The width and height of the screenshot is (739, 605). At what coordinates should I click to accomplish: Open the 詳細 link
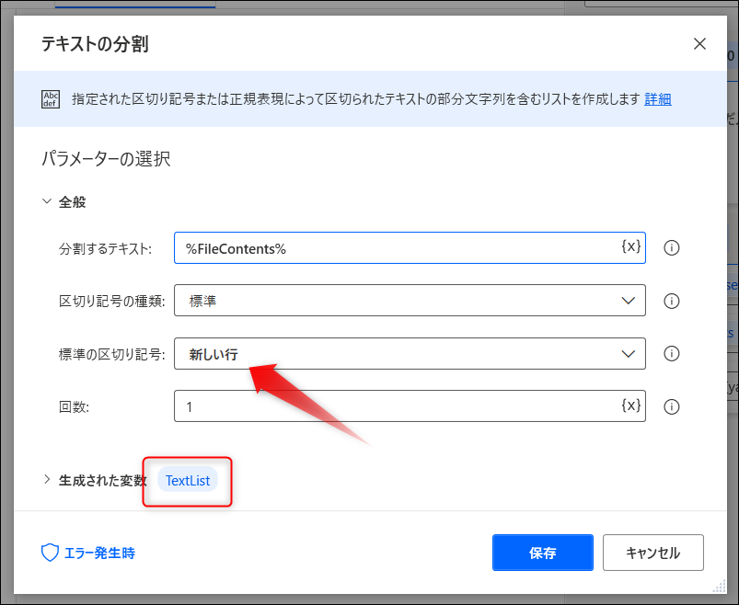(x=657, y=99)
